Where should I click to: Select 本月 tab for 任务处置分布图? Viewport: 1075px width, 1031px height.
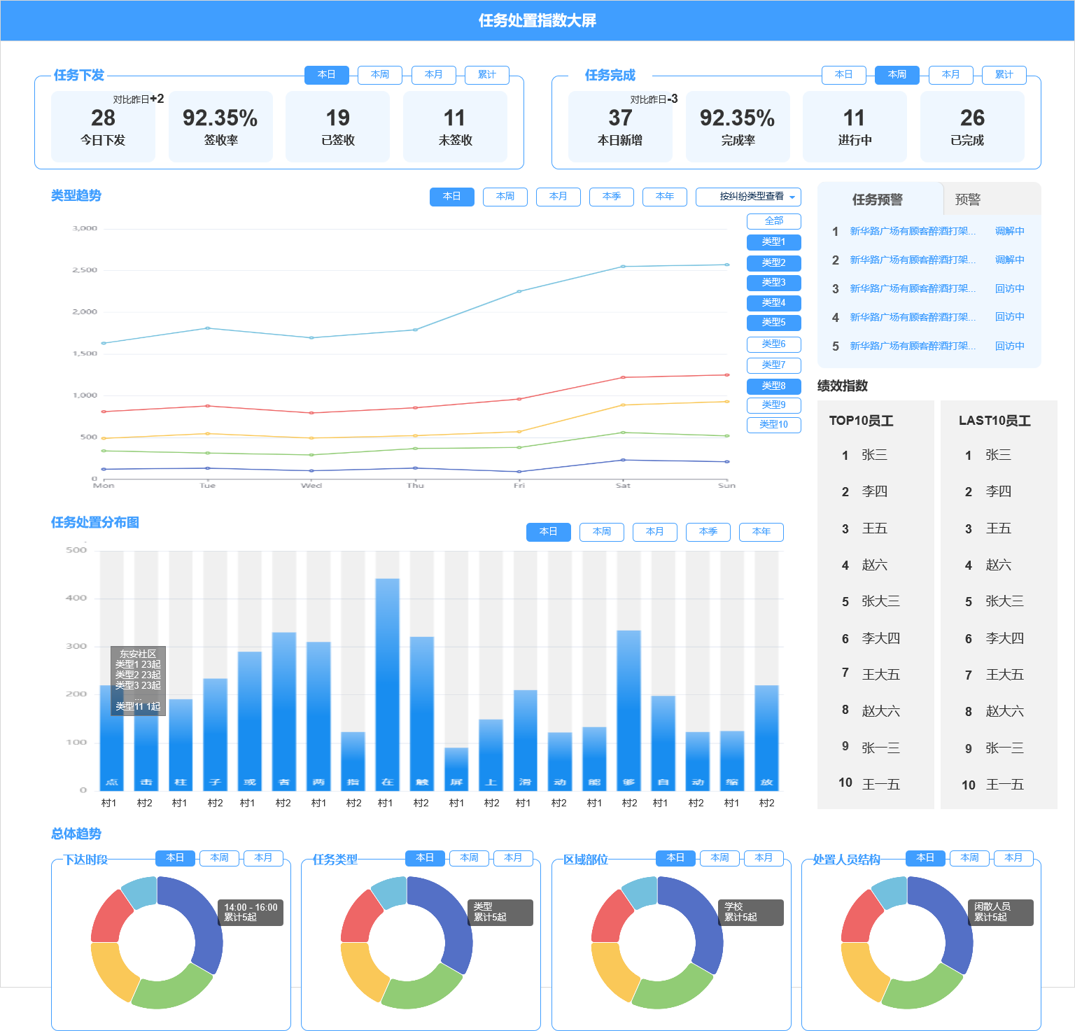[655, 532]
